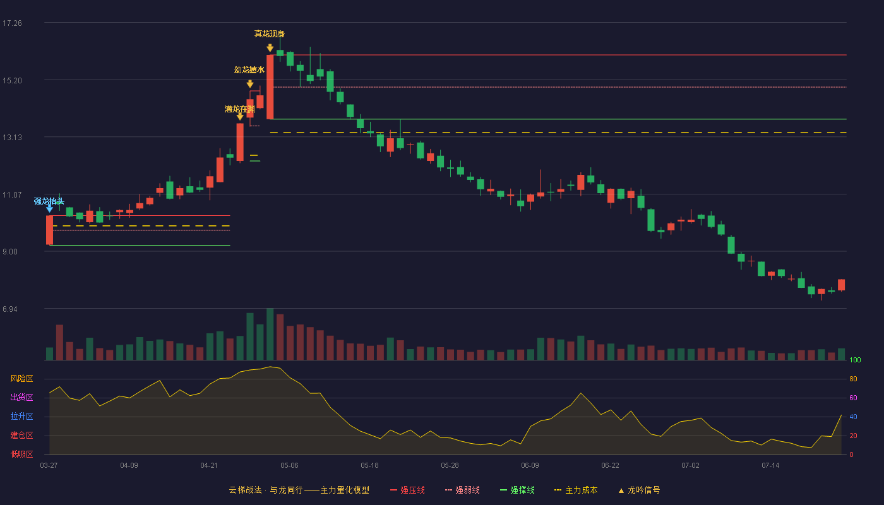Click the 11.07 price axis label
This screenshot has width=884, height=505.
coord(12,195)
